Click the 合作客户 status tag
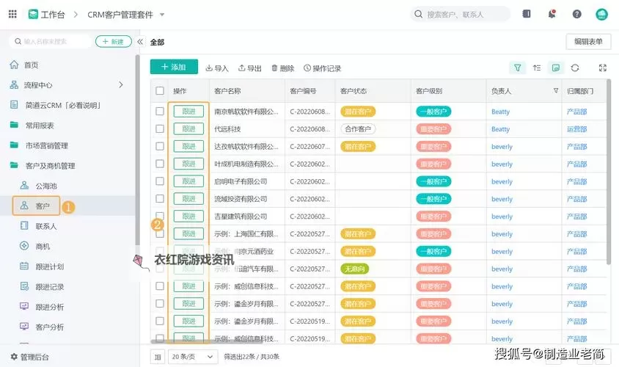The height and width of the screenshot is (367, 619). point(358,128)
